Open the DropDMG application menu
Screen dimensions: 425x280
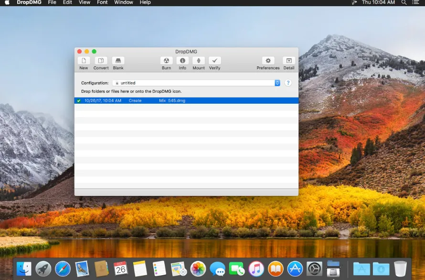[29, 2]
